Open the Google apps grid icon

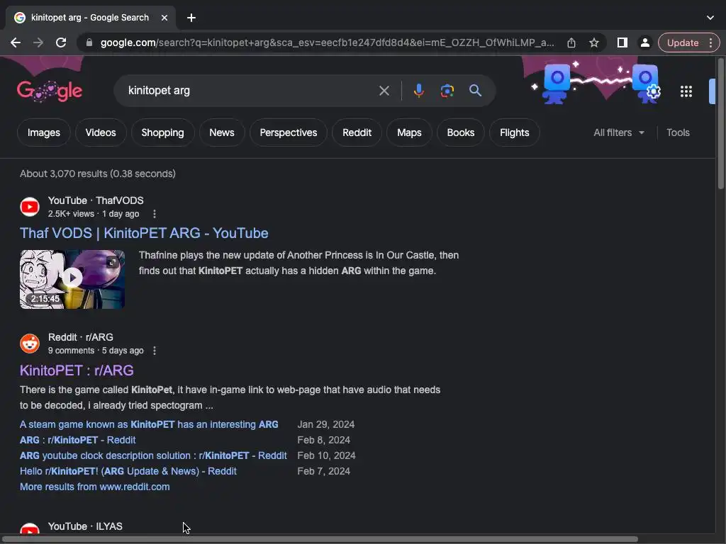686,91
